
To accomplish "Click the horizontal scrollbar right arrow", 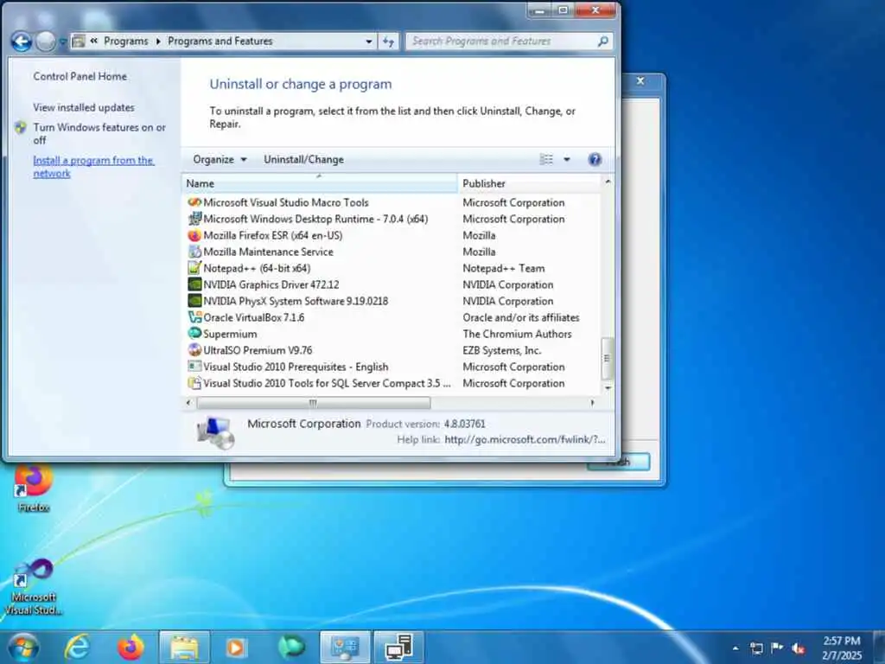I will pyautogui.click(x=593, y=403).
